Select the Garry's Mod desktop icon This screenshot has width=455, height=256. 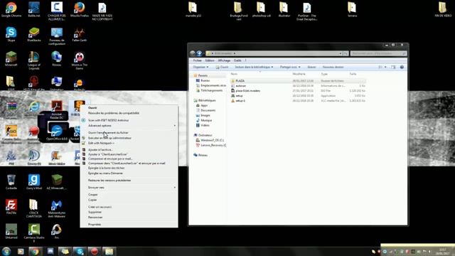coord(34,182)
